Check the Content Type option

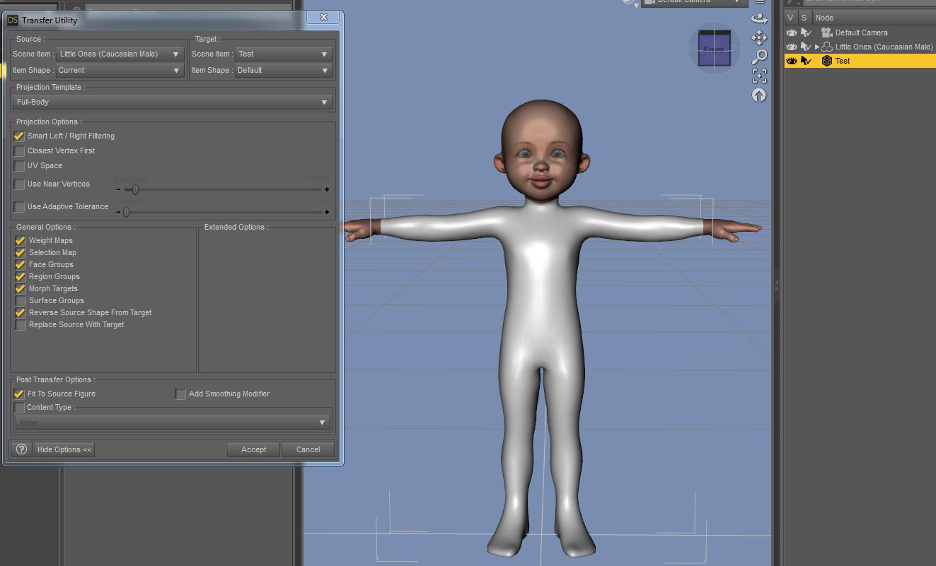[x=19, y=407]
